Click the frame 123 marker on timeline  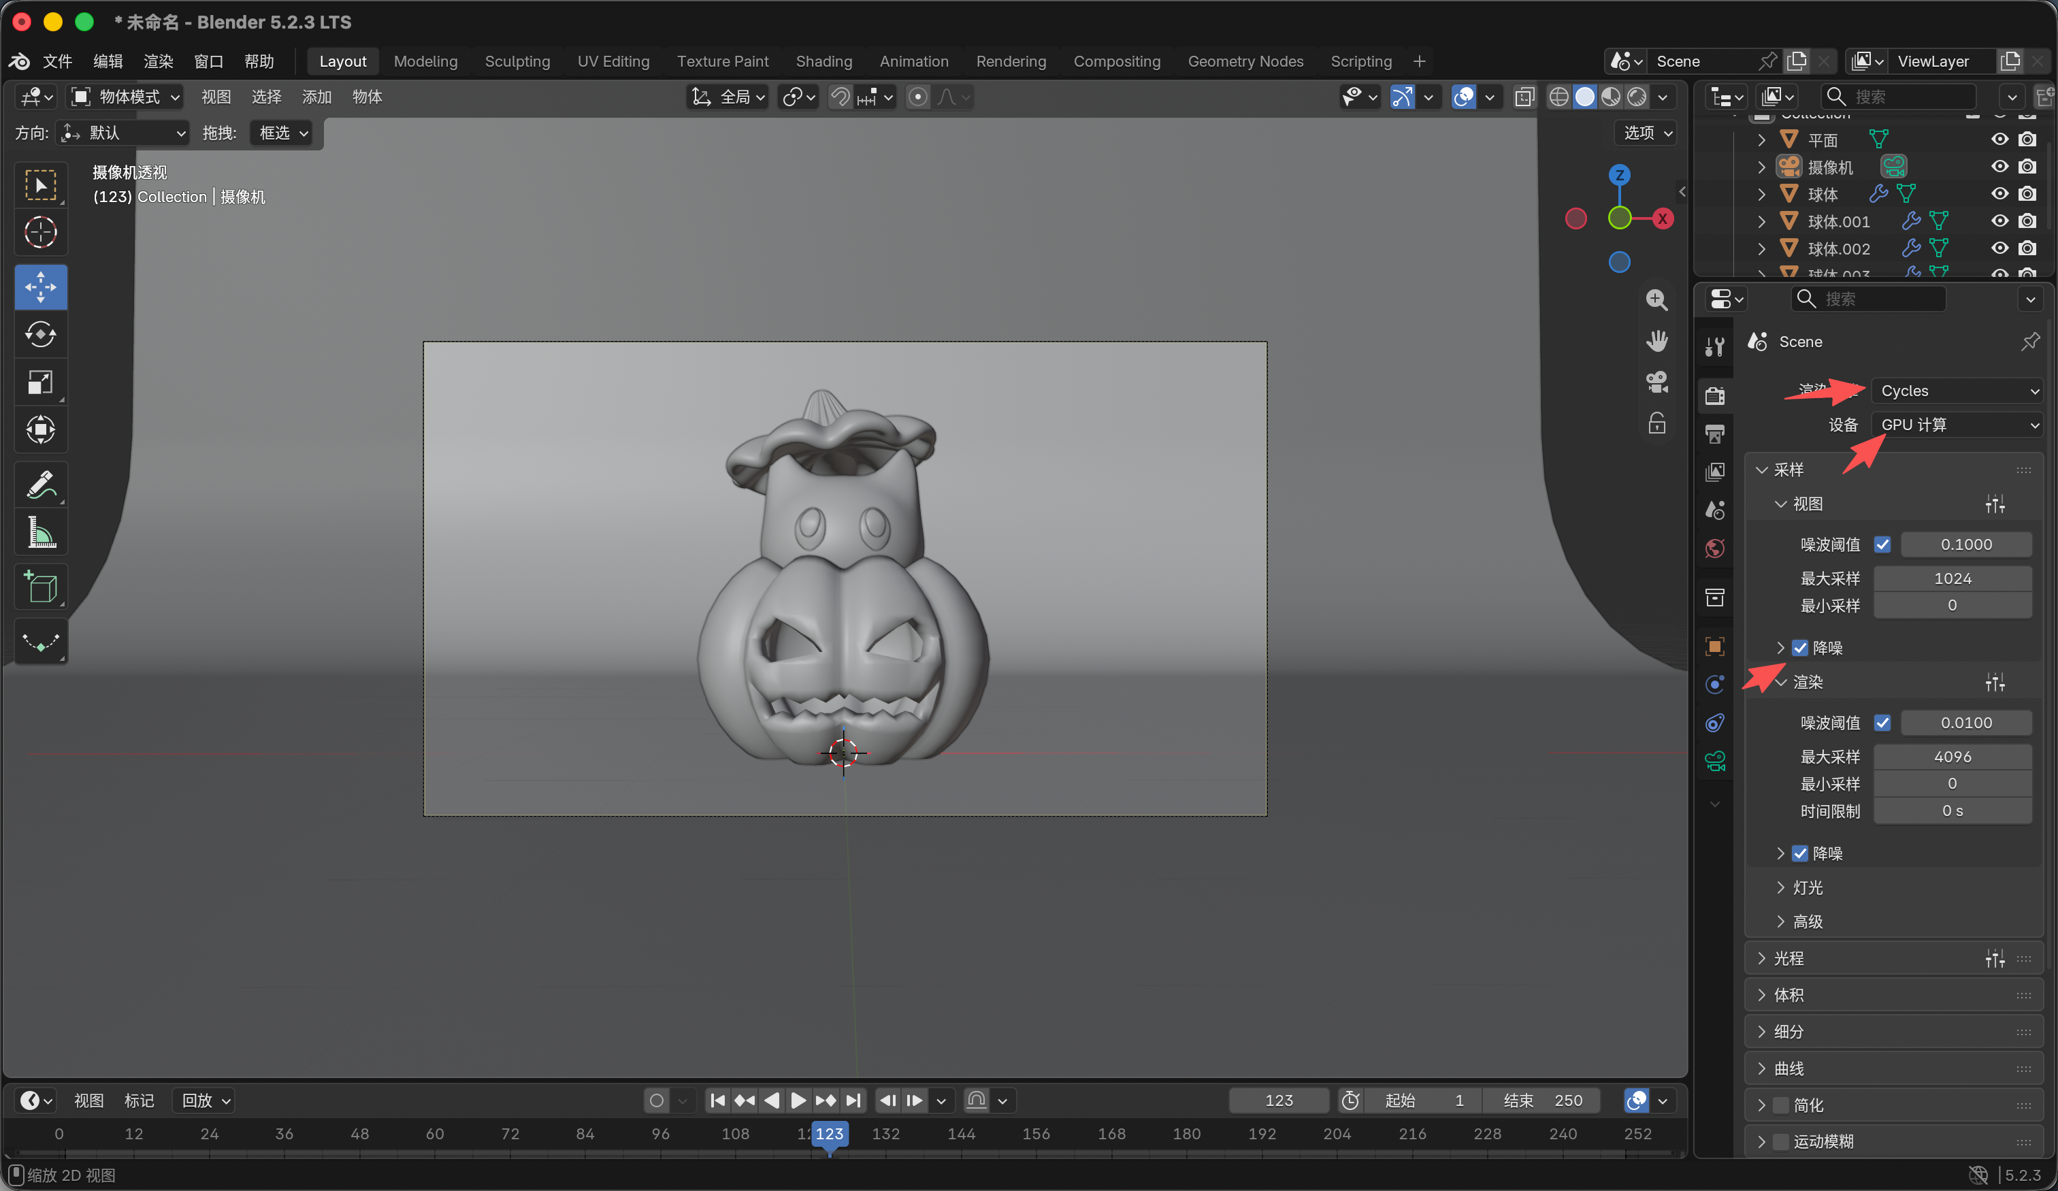[830, 1133]
